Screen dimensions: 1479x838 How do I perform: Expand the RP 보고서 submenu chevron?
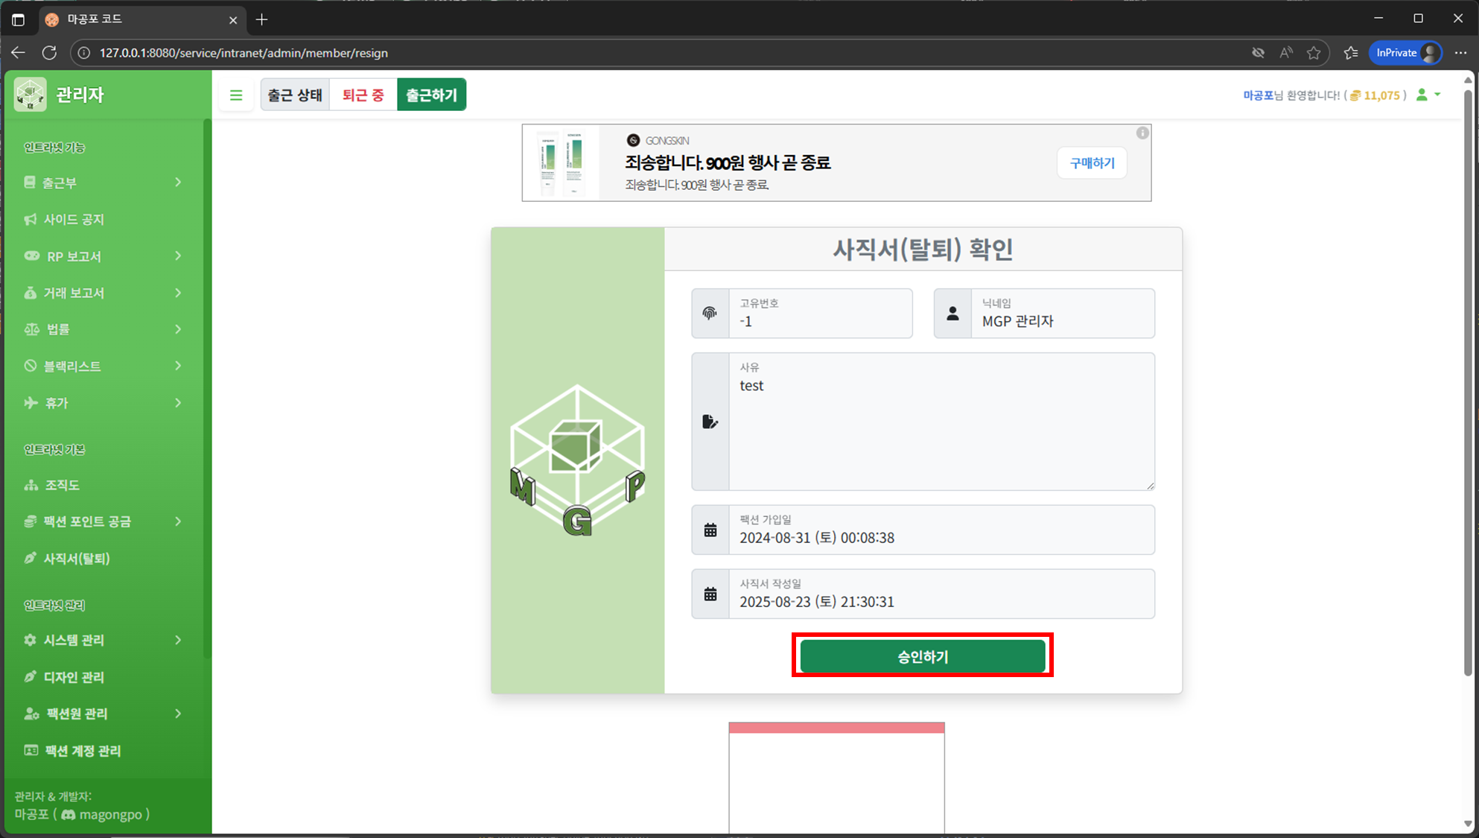pyautogui.click(x=178, y=256)
